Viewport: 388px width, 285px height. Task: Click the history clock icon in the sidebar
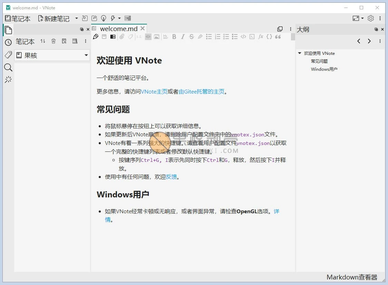(8, 42)
